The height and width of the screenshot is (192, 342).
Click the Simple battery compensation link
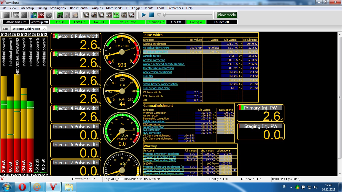(x=160, y=84)
